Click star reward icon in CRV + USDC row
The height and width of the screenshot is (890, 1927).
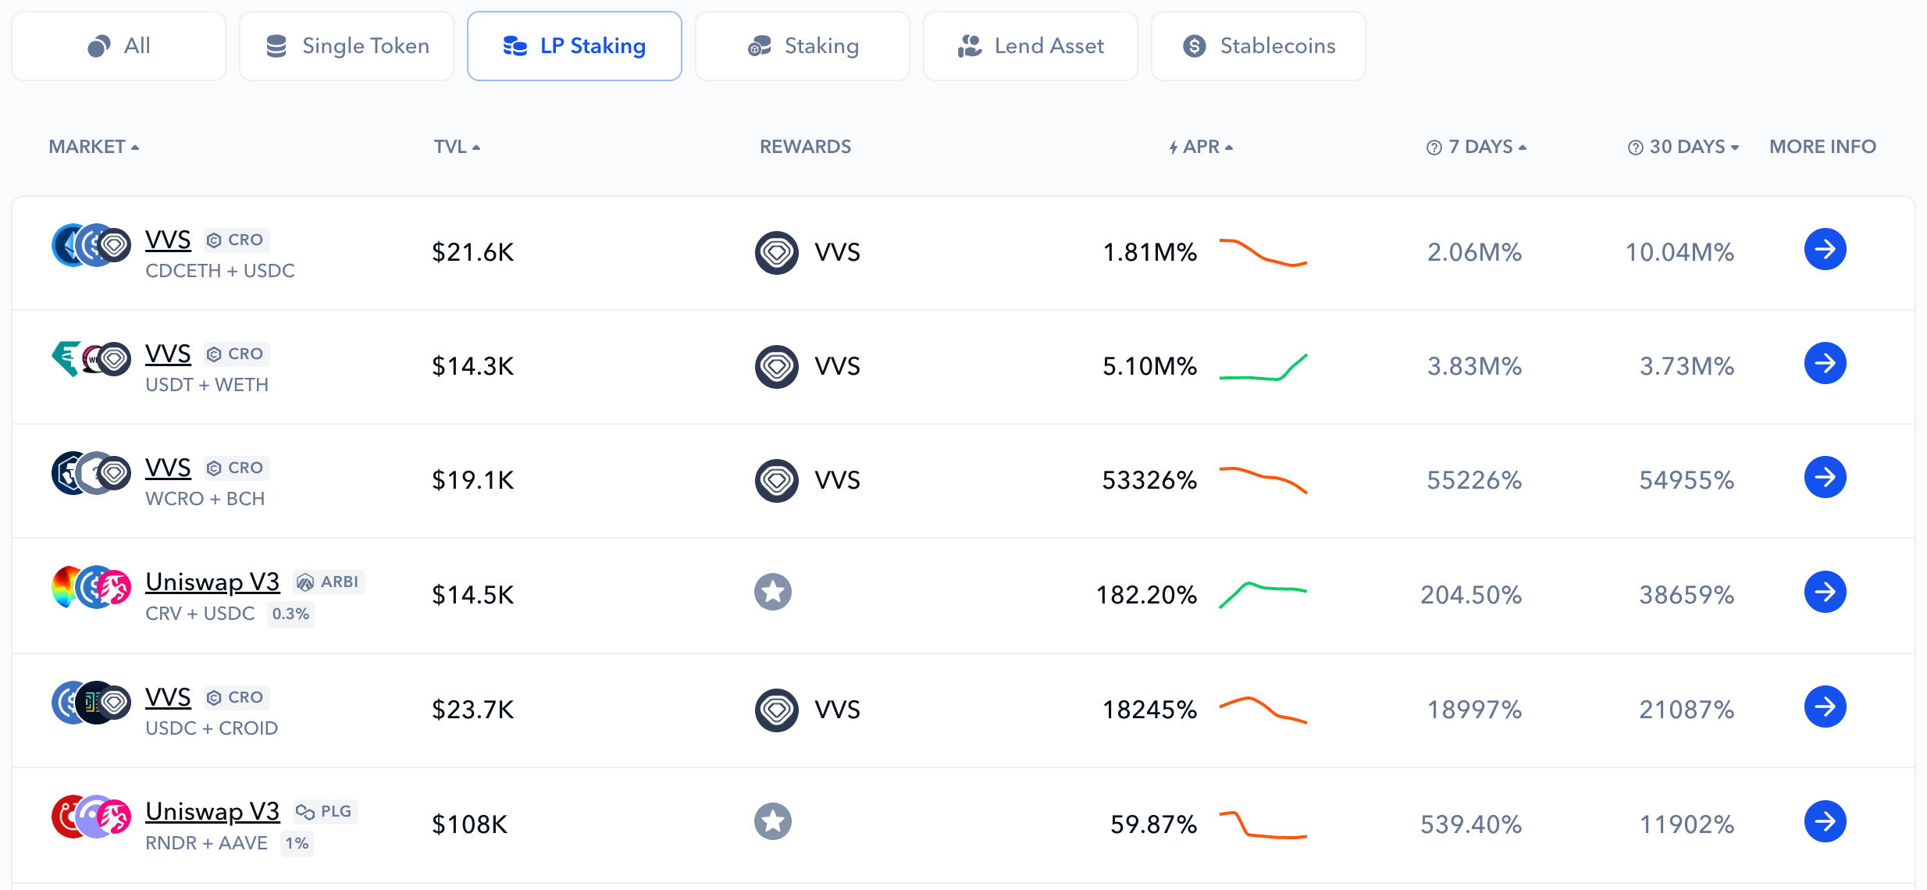[773, 592]
